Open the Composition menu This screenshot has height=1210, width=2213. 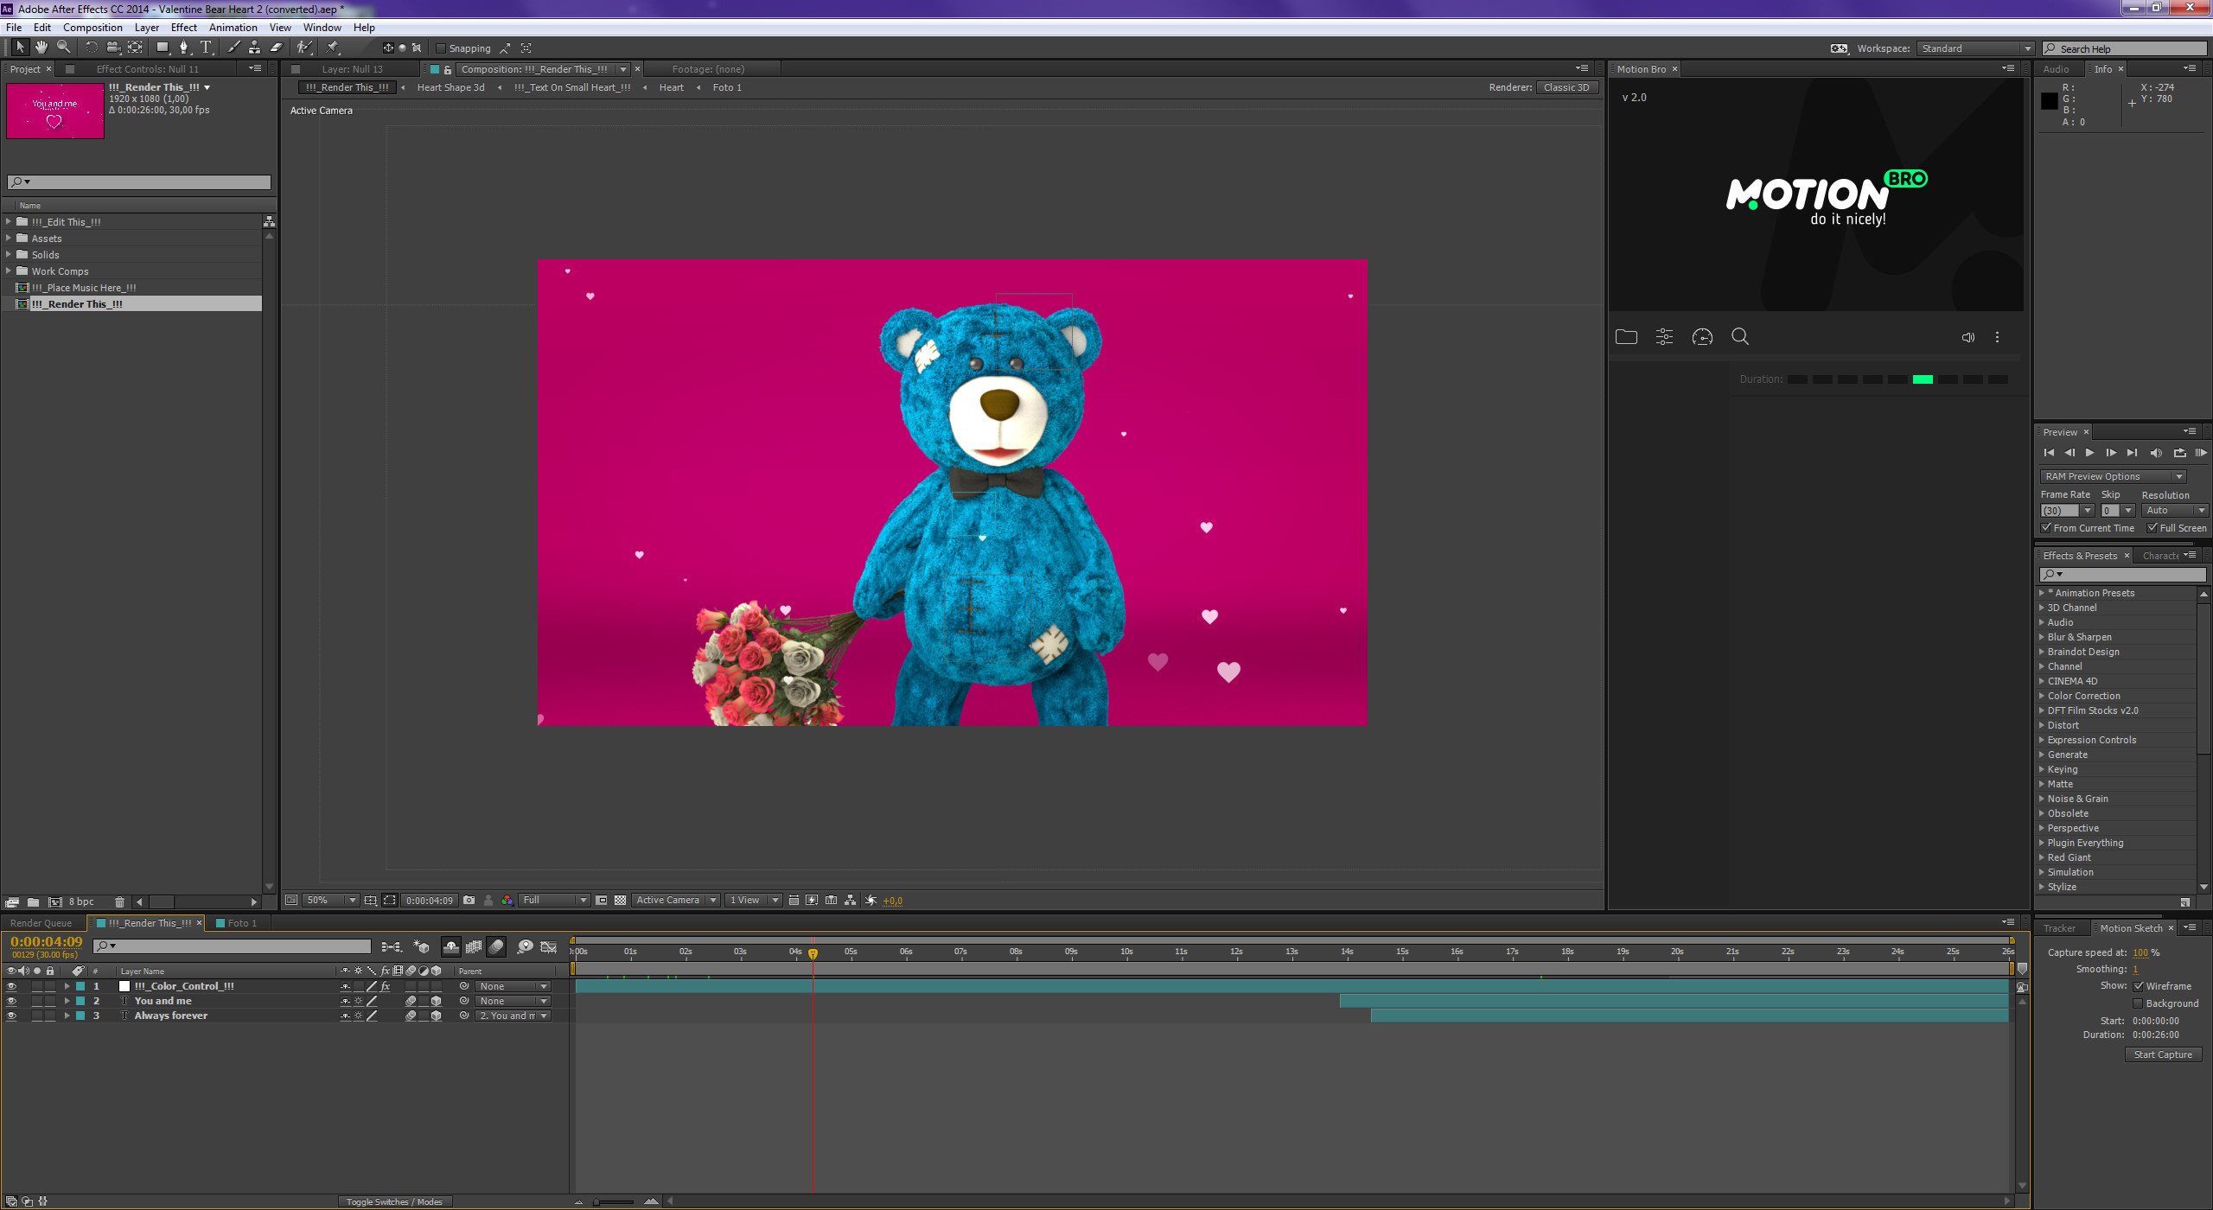tap(92, 28)
